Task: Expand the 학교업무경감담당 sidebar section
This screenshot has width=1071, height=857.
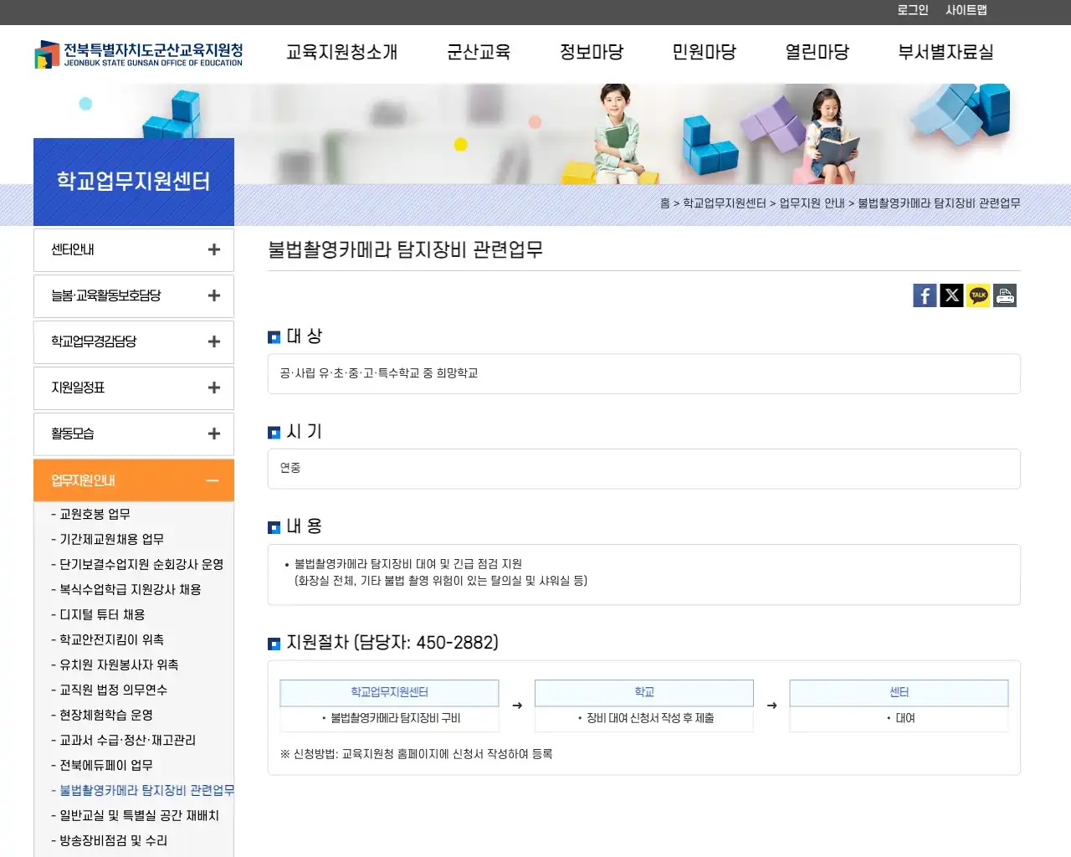Action: click(x=134, y=342)
